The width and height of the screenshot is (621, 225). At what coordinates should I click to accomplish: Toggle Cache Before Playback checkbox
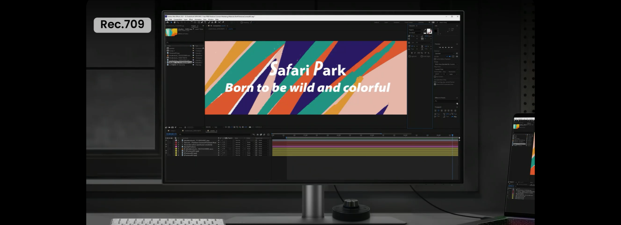(x=435, y=59)
